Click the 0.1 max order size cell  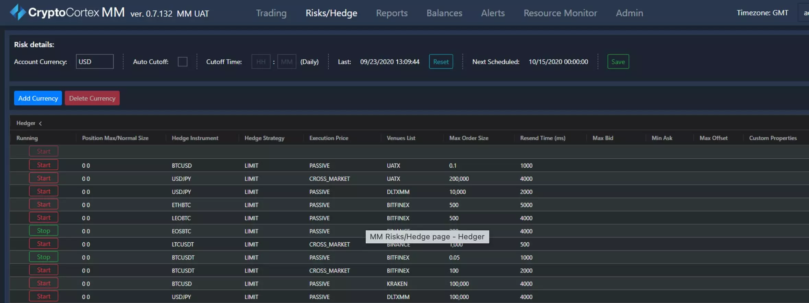453,166
